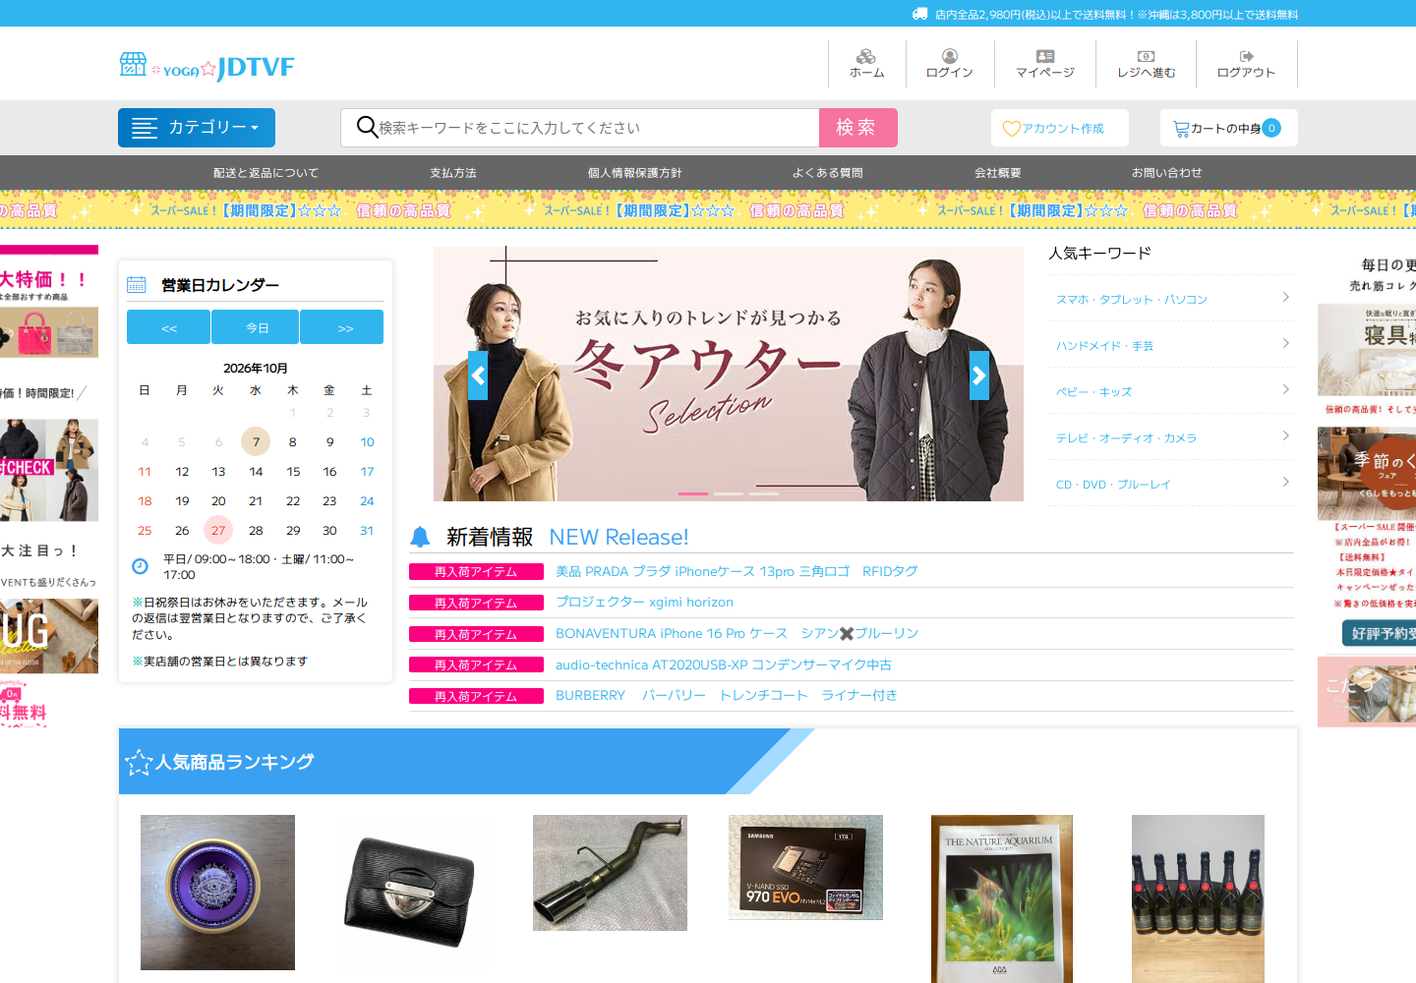The width and height of the screenshot is (1416, 983).
Task: Open The Nature Aquarium book thumbnail
Action: [1002, 898]
